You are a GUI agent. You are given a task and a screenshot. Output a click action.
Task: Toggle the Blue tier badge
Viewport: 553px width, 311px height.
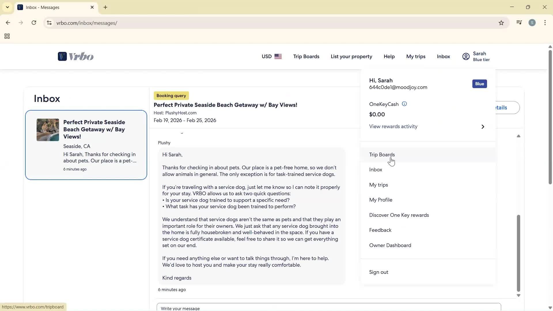479,84
